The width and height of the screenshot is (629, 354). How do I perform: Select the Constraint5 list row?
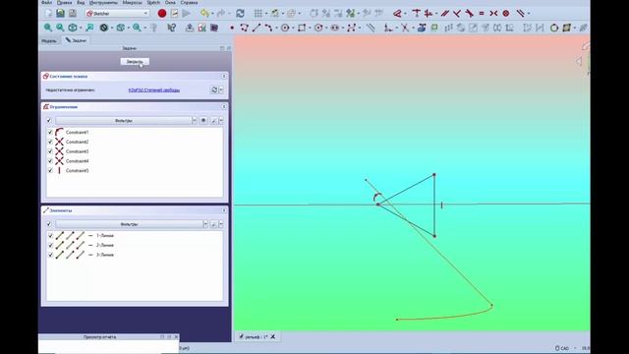(x=135, y=170)
